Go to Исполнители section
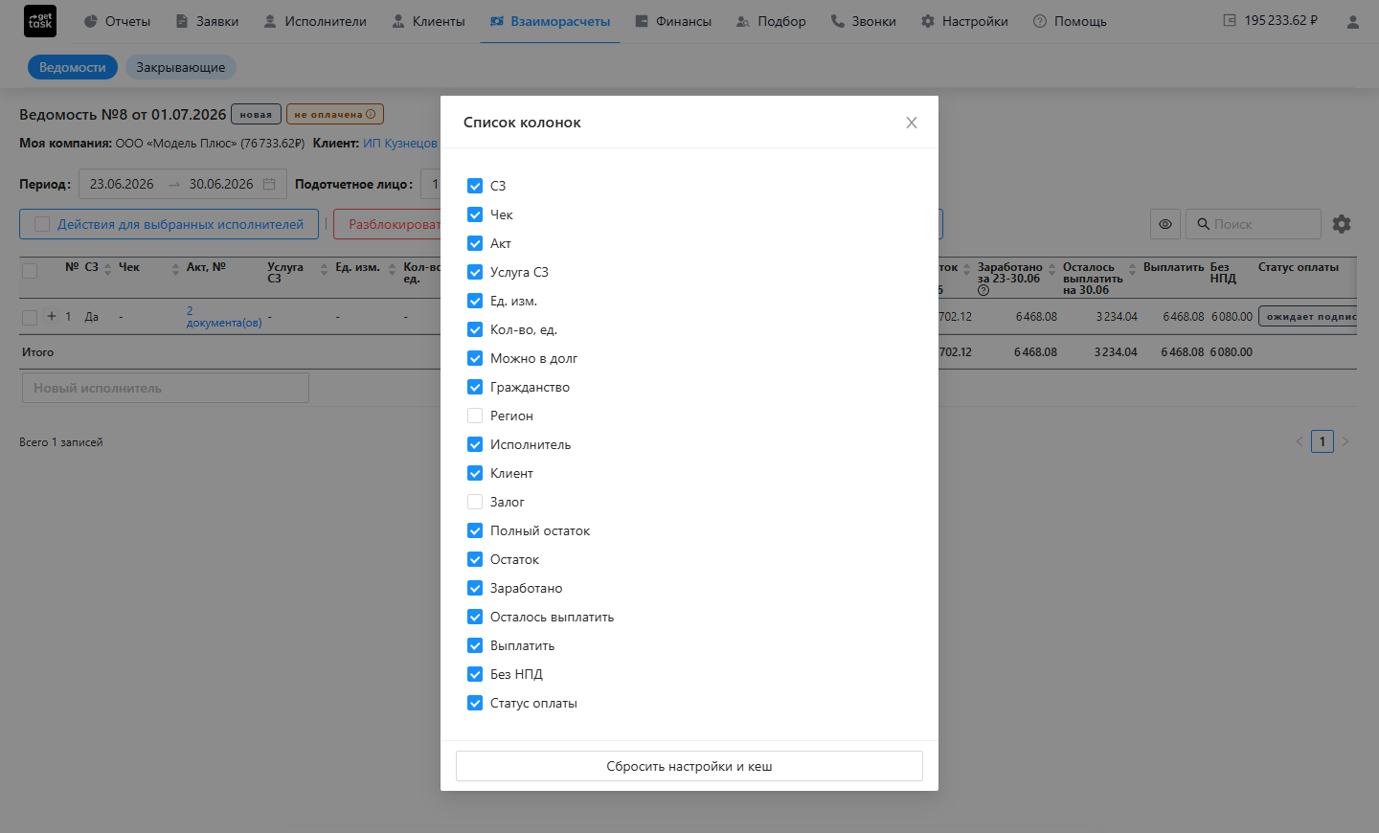1379x833 pixels. point(315,21)
